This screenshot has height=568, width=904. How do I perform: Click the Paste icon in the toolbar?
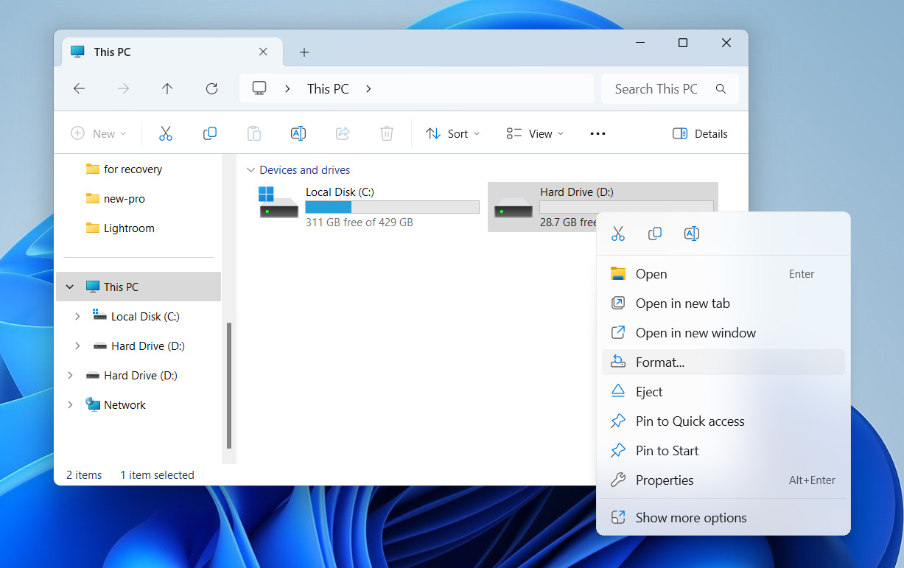coord(254,133)
